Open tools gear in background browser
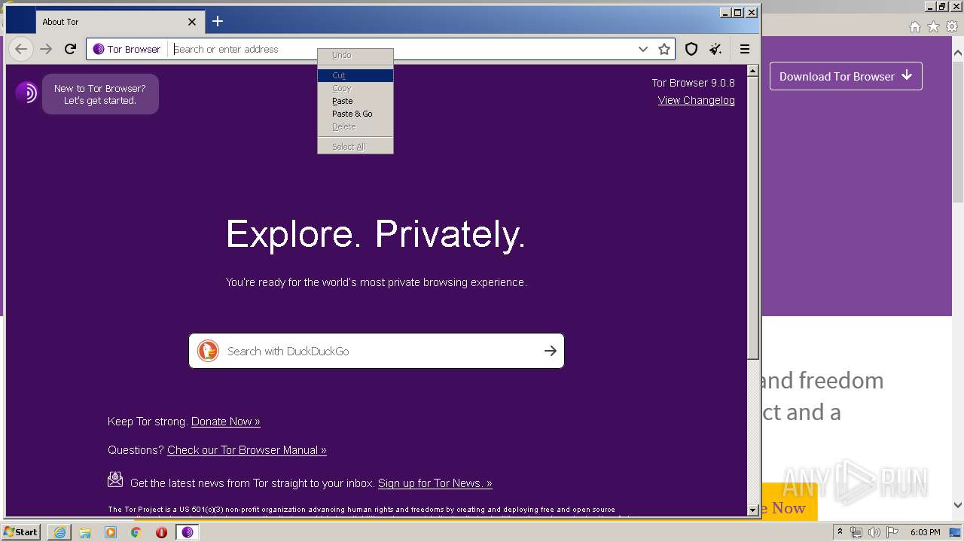 click(x=952, y=26)
